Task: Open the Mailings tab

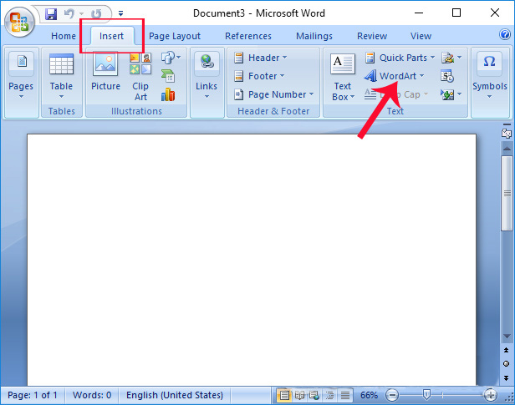Action: click(314, 36)
